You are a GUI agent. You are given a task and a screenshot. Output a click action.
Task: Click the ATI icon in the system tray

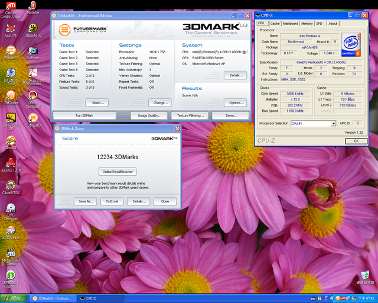click(343, 299)
